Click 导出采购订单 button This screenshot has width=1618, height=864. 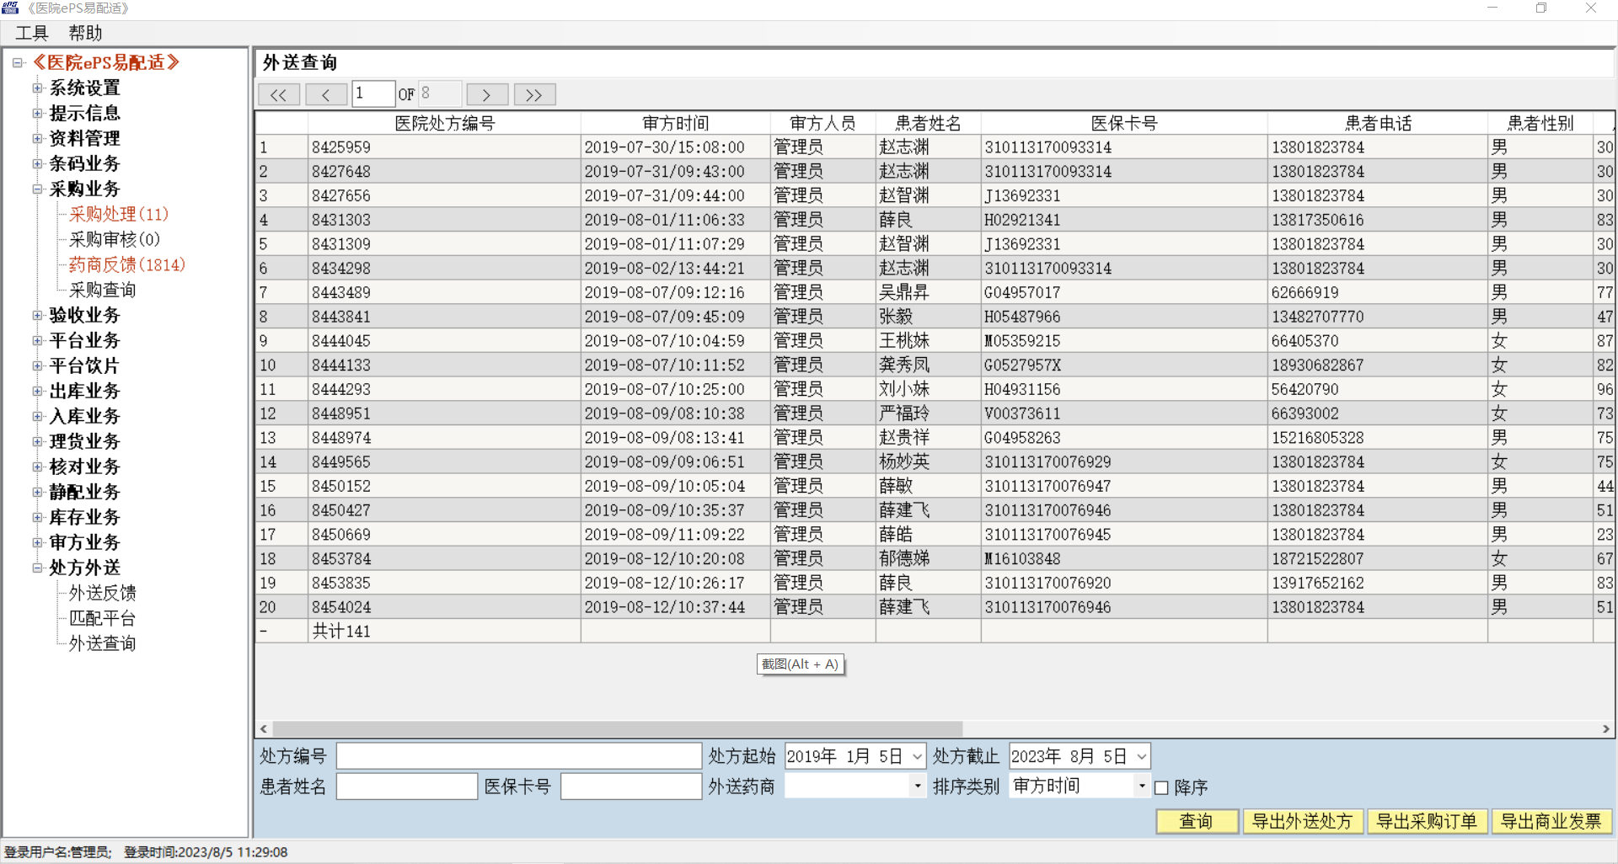coord(1427,821)
